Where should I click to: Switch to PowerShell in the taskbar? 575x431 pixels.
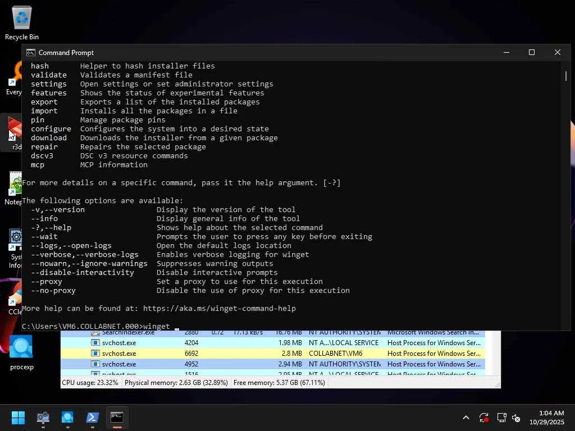pyautogui.click(x=92, y=418)
